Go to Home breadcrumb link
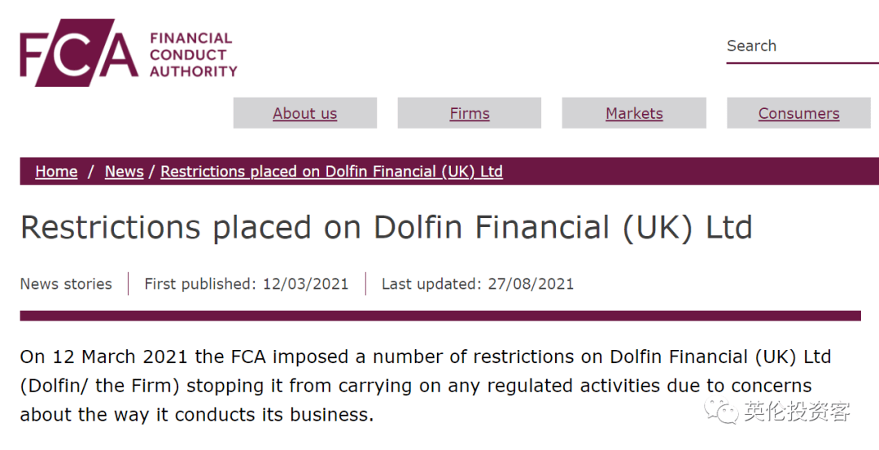 point(56,172)
